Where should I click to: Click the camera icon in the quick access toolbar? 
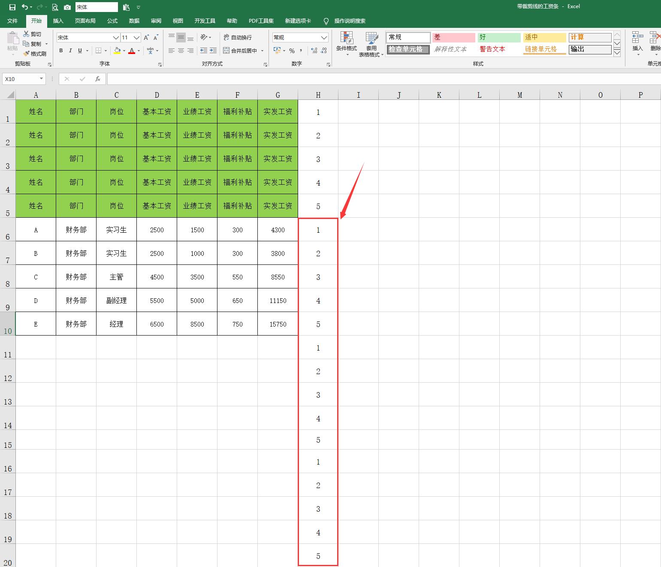click(67, 7)
